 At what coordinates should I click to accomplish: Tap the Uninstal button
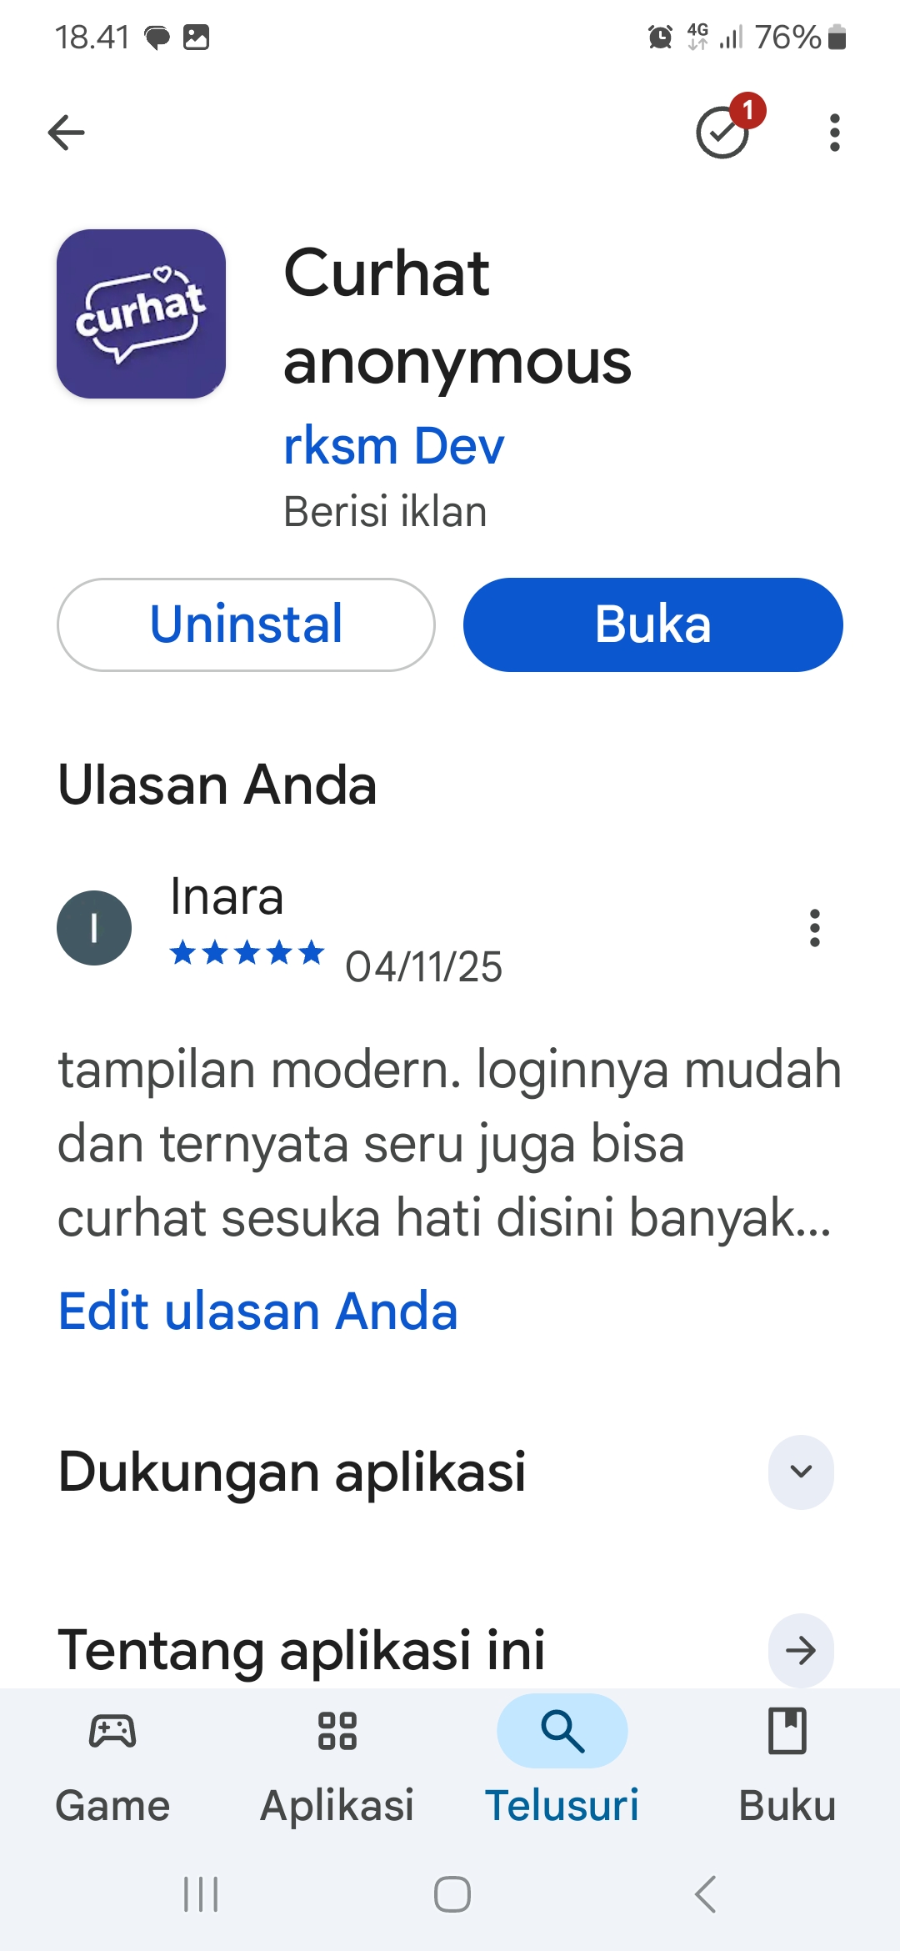[246, 624]
